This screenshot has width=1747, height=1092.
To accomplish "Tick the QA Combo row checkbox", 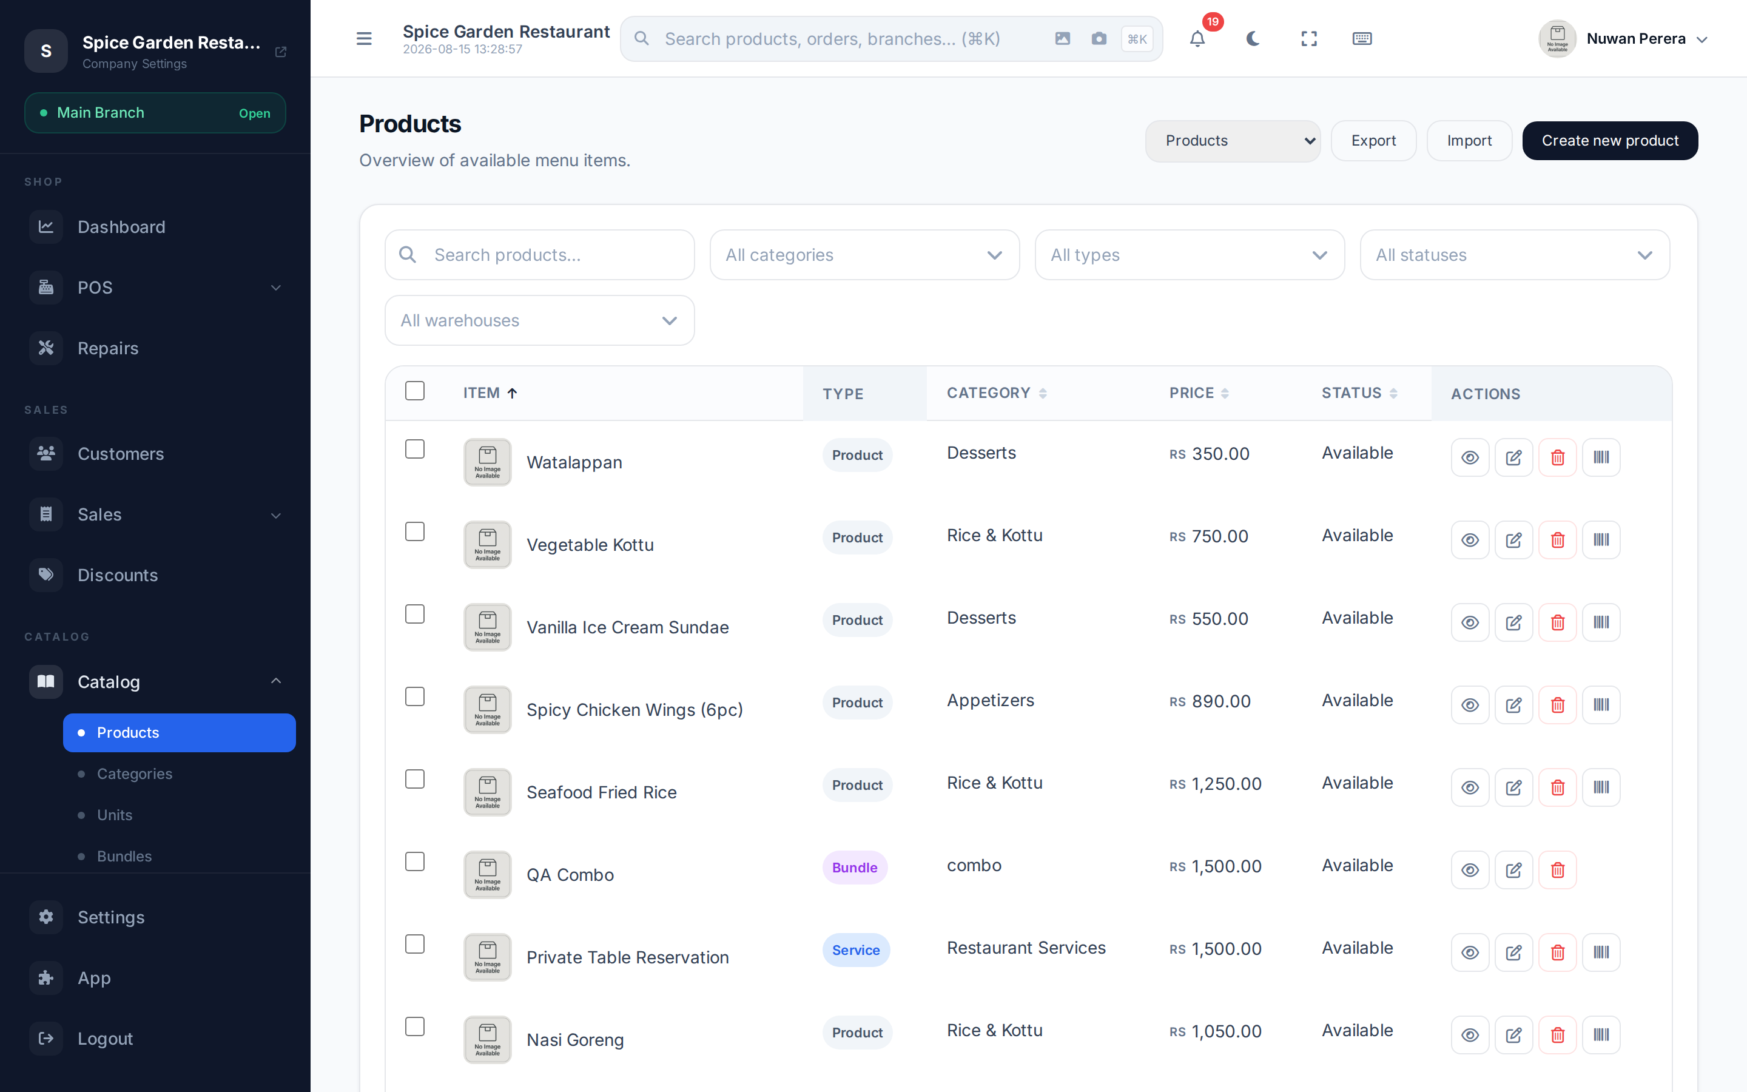I will pyautogui.click(x=415, y=861).
